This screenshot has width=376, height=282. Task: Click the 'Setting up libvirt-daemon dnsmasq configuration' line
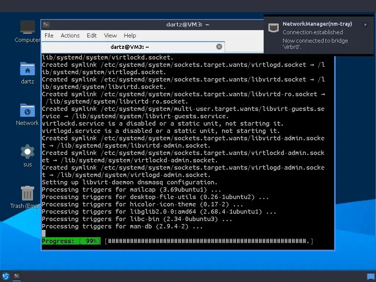pyautogui.click(x=130, y=182)
